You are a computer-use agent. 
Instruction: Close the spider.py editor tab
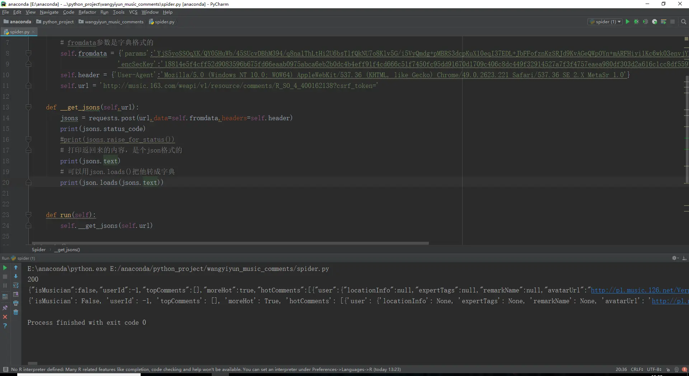33,32
